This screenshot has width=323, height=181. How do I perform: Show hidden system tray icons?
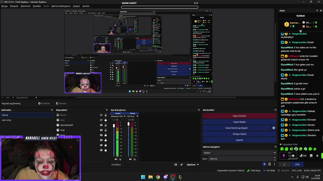click(292, 177)
